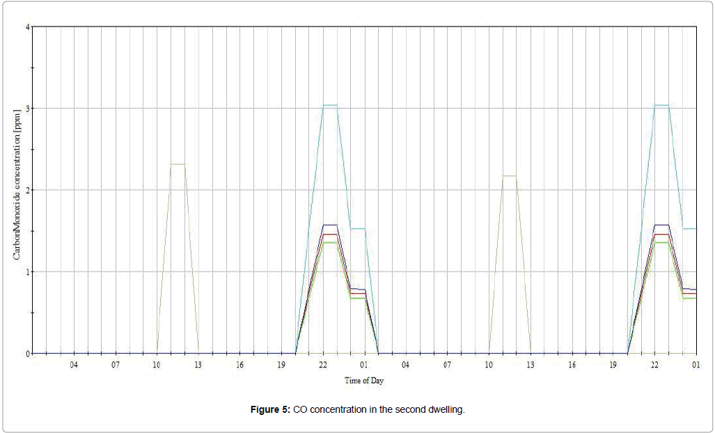Click the rightmost cyan peak plateau at 3 ppm

tap(661, 105)
